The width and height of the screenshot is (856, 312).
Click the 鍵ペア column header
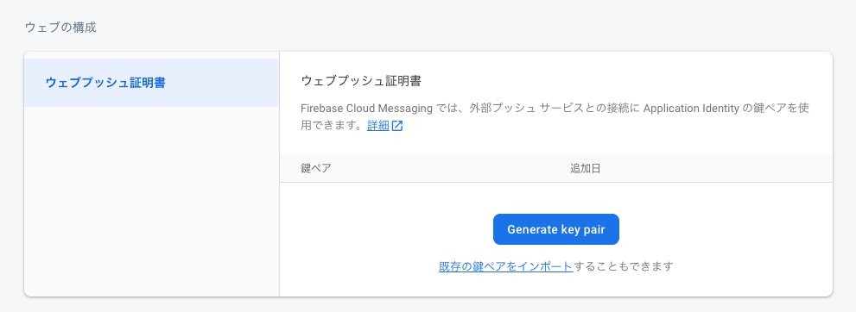(316, 168)
